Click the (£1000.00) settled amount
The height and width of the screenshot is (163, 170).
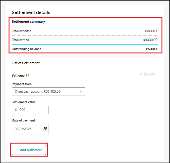(x=150, y=40)
